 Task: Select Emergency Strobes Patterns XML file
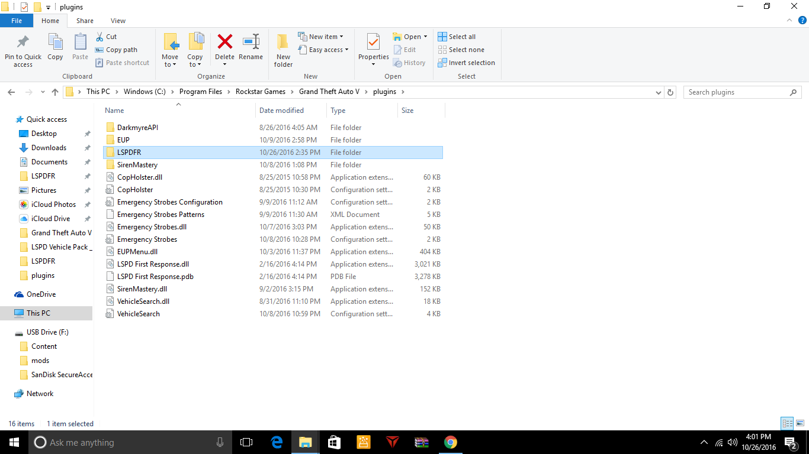160,215
